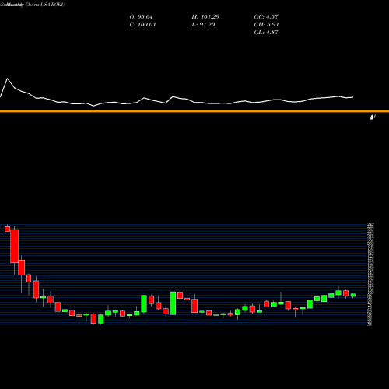
Task: Click the tallest green candlestick in the chart
Action: pyautogui.click(x=173, y=303)
